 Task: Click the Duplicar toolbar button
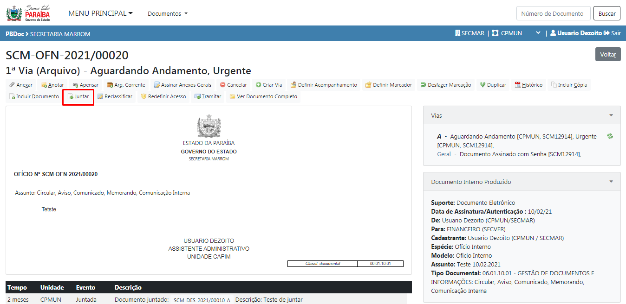(x=493, y=85)
